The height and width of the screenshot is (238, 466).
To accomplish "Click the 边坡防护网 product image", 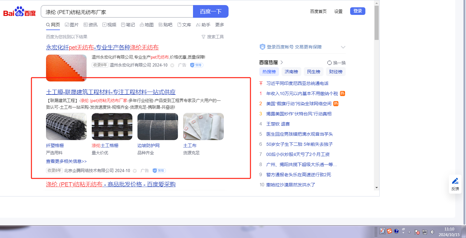I will tap(158, 126).
